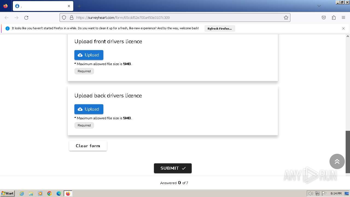Click the scrollbar up arrow

348,36
